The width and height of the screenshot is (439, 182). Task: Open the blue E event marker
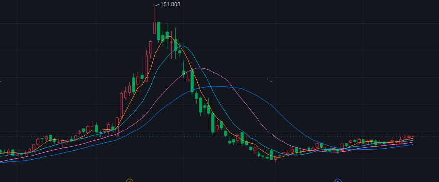pyautogui.click(x=338, y=181)
